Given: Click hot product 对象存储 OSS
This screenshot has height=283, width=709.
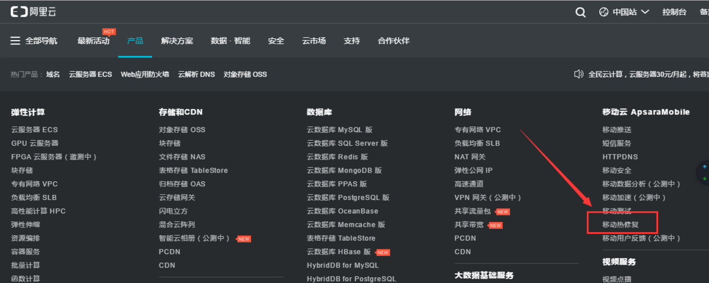Looking at the screenshot, I should pyautogui.click(x=245, y=74).
